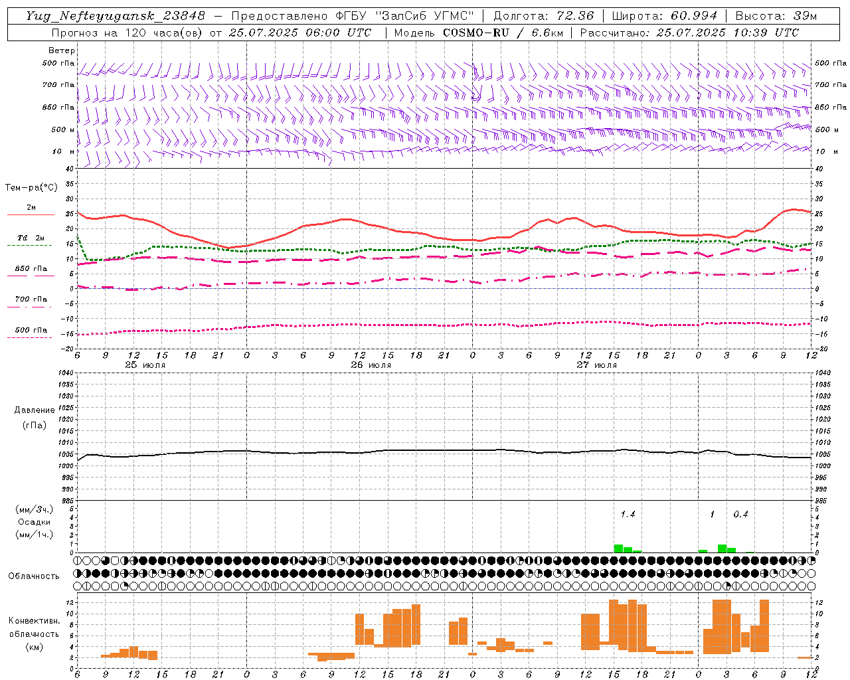The width and height of the screenshot is (850, 680).
Task: Click the 'Широта: 60.994' header field
Action: 665,16
